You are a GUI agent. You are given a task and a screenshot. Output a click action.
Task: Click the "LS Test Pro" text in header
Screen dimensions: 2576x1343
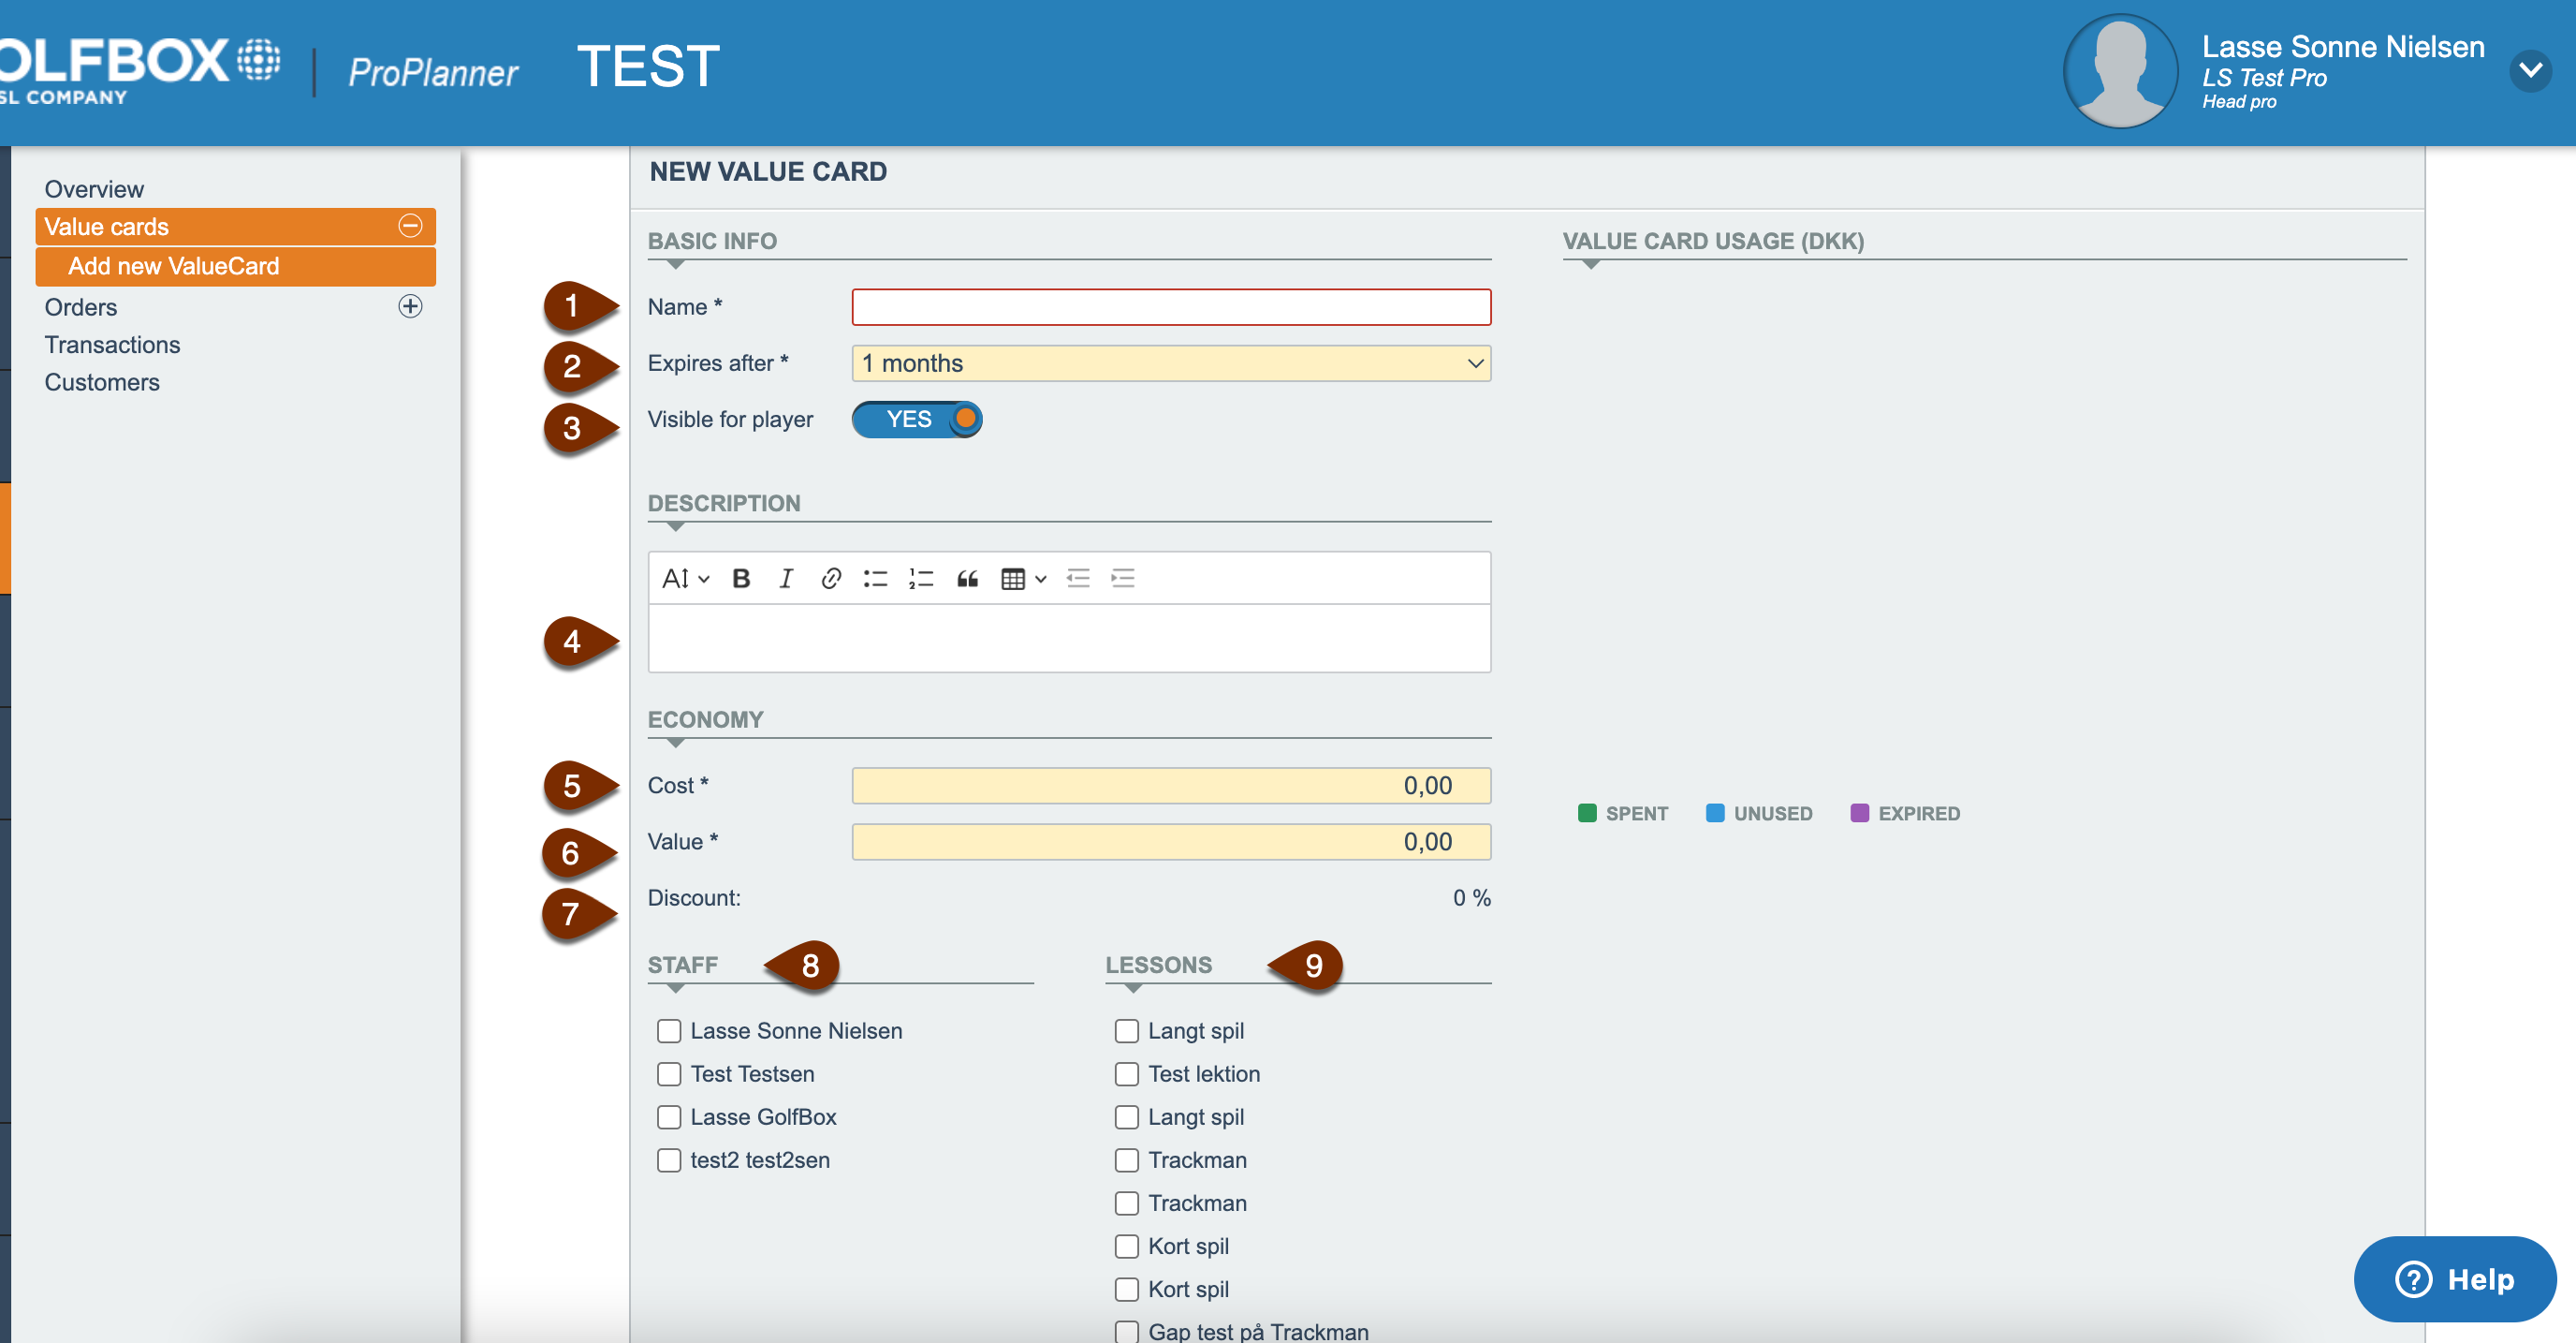coord(2264,78)
